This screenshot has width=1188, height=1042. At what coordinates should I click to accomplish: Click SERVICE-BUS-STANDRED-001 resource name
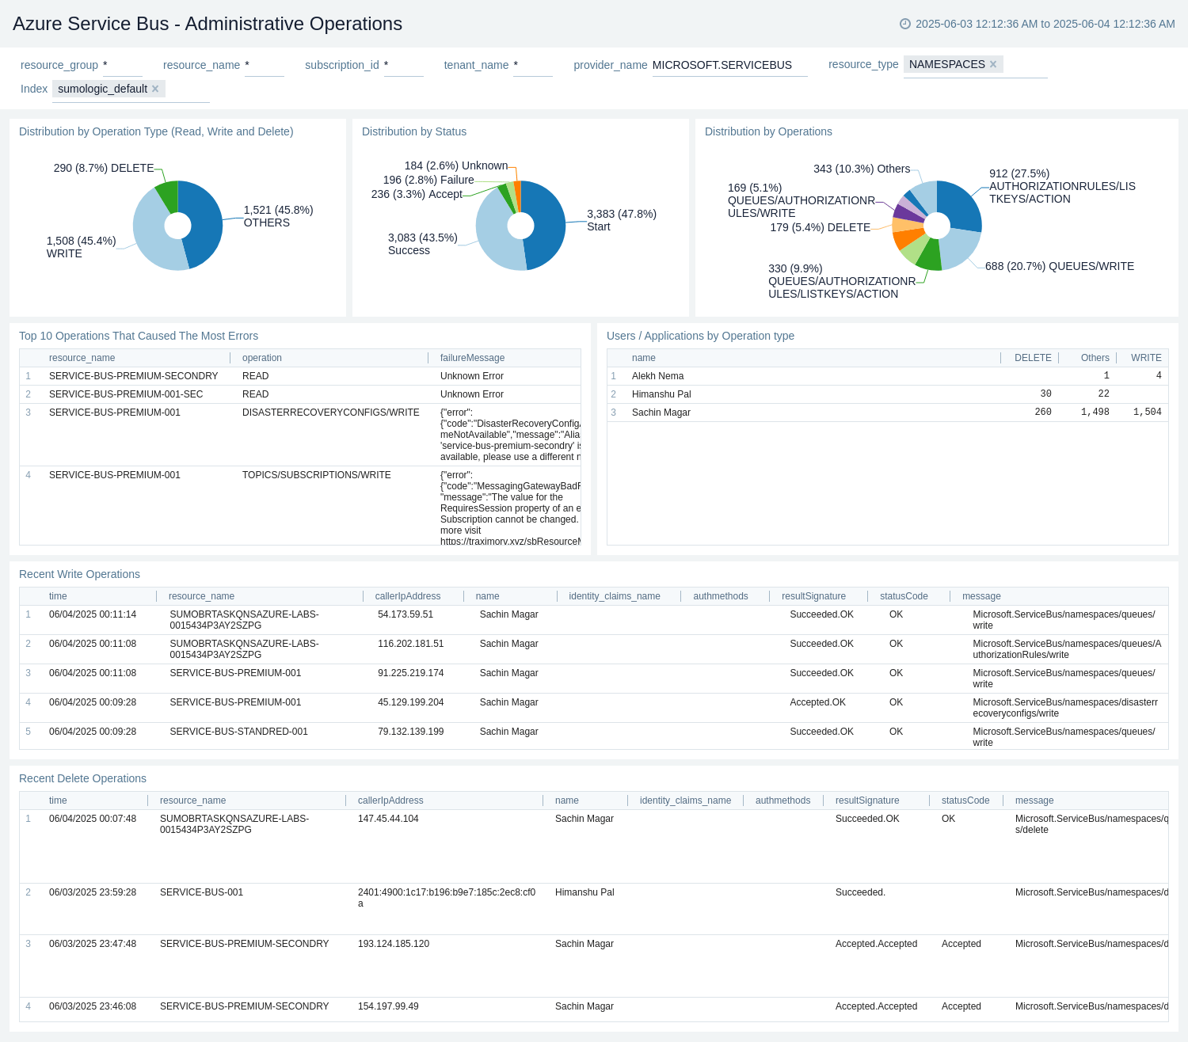coord(238,732)
